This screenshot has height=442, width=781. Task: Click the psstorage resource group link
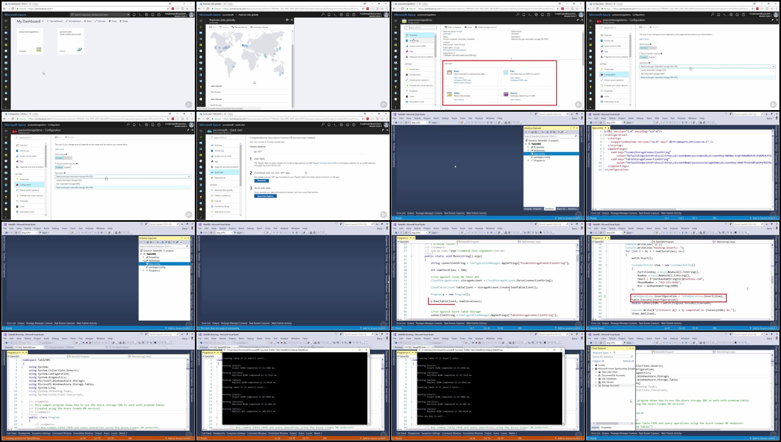(447, 34)
